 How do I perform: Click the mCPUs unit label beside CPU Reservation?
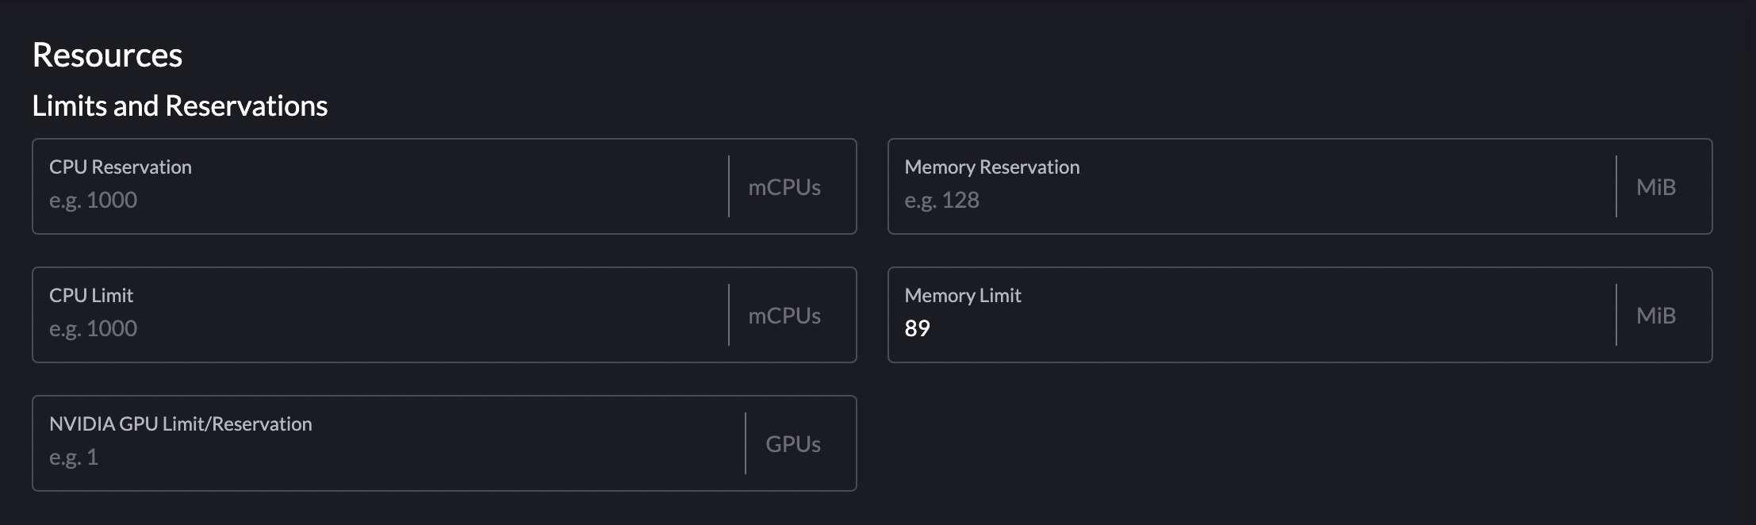click(x=784, y=186)
